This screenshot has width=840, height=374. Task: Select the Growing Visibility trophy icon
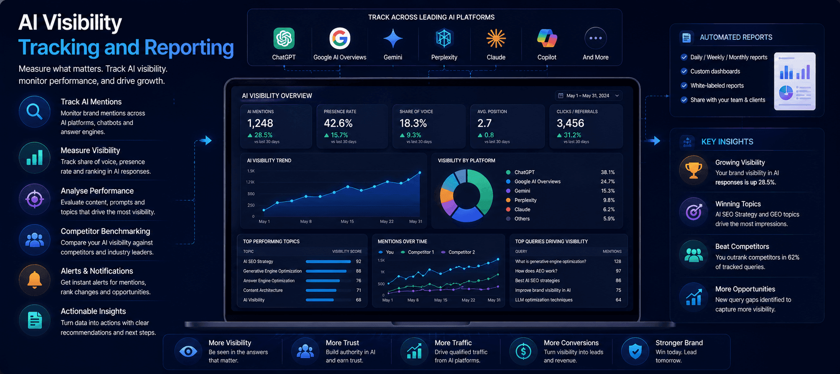[693, 170]
